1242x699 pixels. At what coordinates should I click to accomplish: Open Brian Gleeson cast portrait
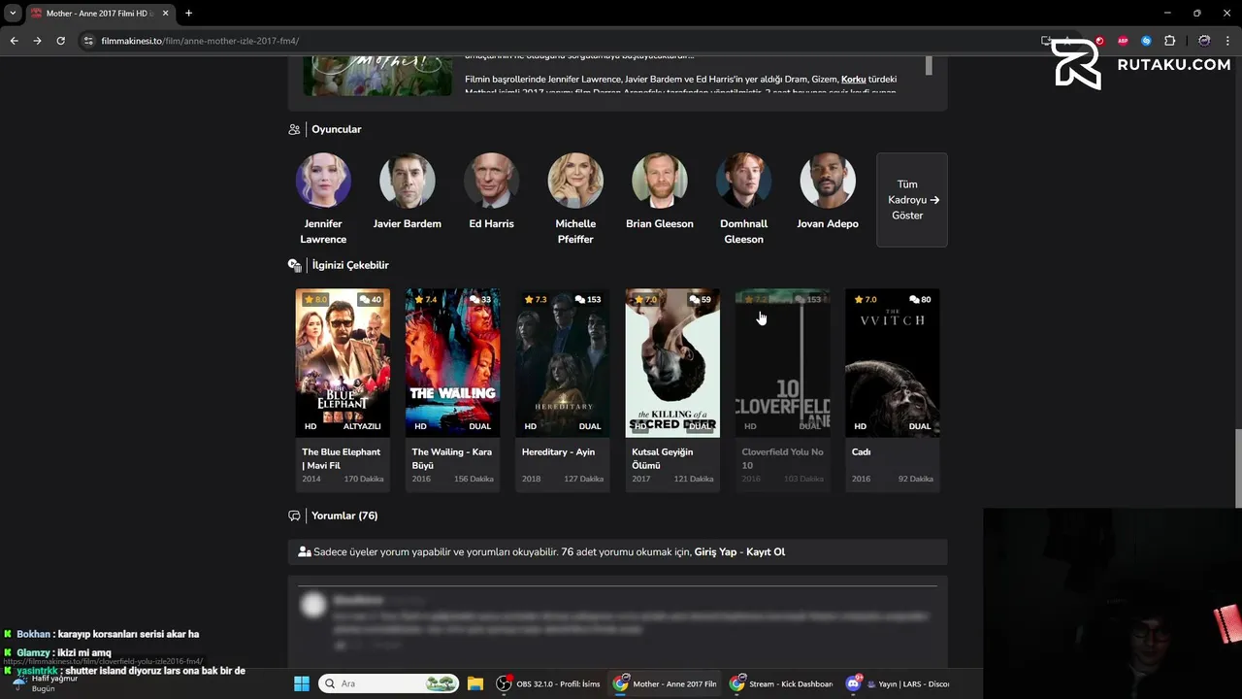click(660, 181)
